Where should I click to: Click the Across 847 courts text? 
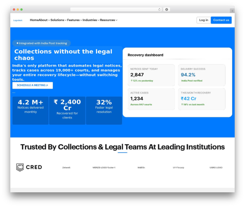pos(141,105)
